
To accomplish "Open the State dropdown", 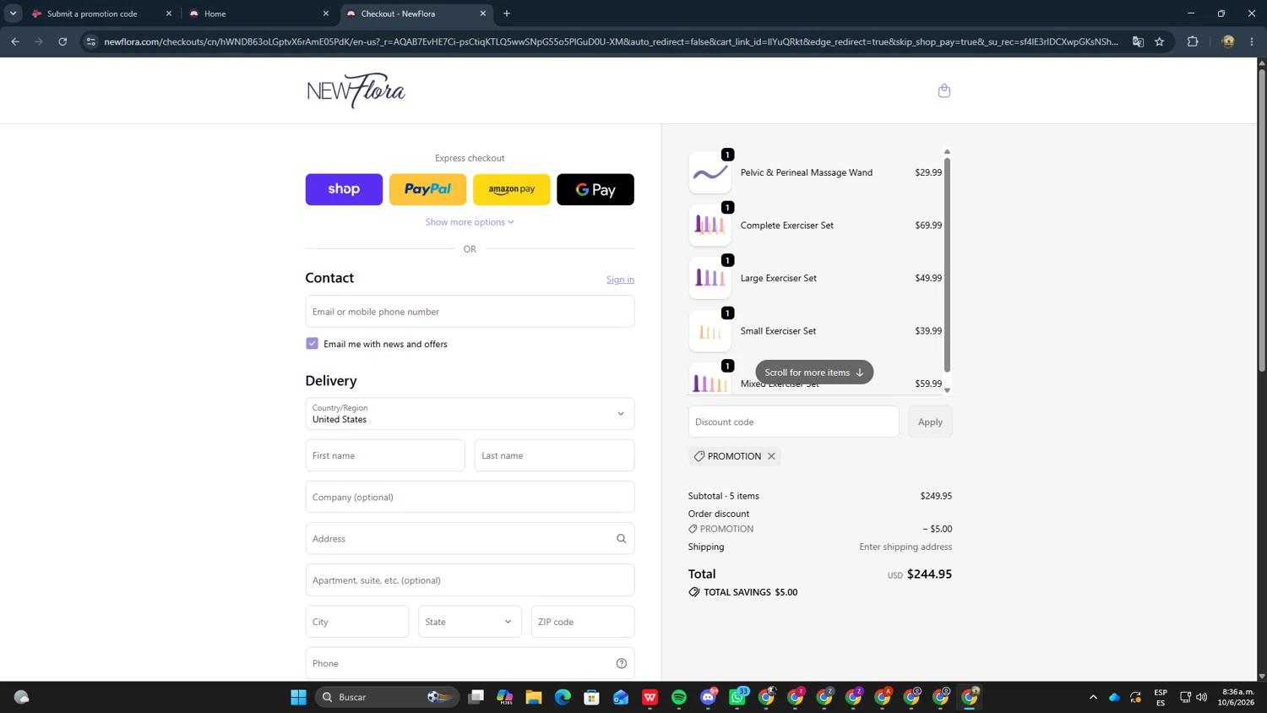I will point(470,622).
